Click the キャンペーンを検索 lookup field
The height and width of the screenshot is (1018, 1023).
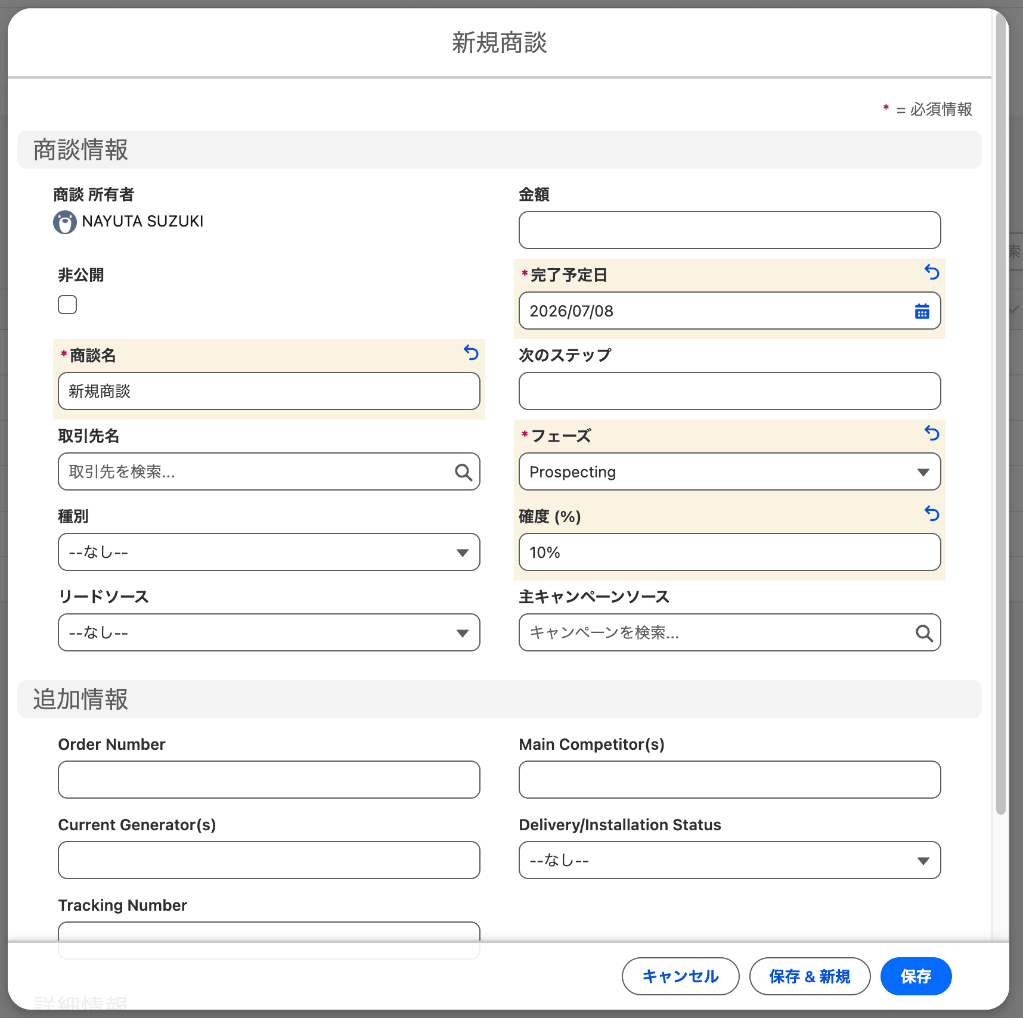[x=730, y=633]
